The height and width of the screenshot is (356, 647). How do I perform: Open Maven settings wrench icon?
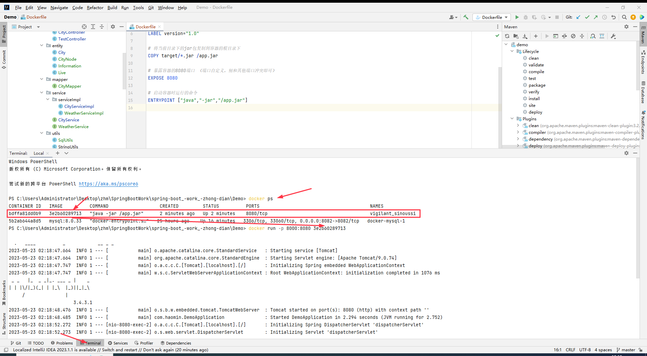(613, 36)
